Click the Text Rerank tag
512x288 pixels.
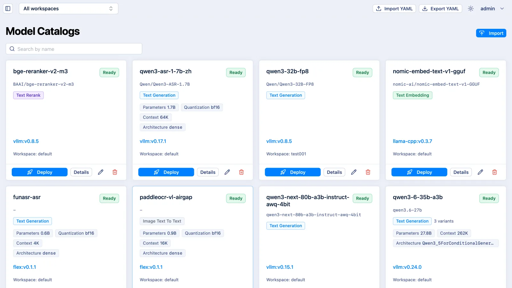click(x=28, y=95)
